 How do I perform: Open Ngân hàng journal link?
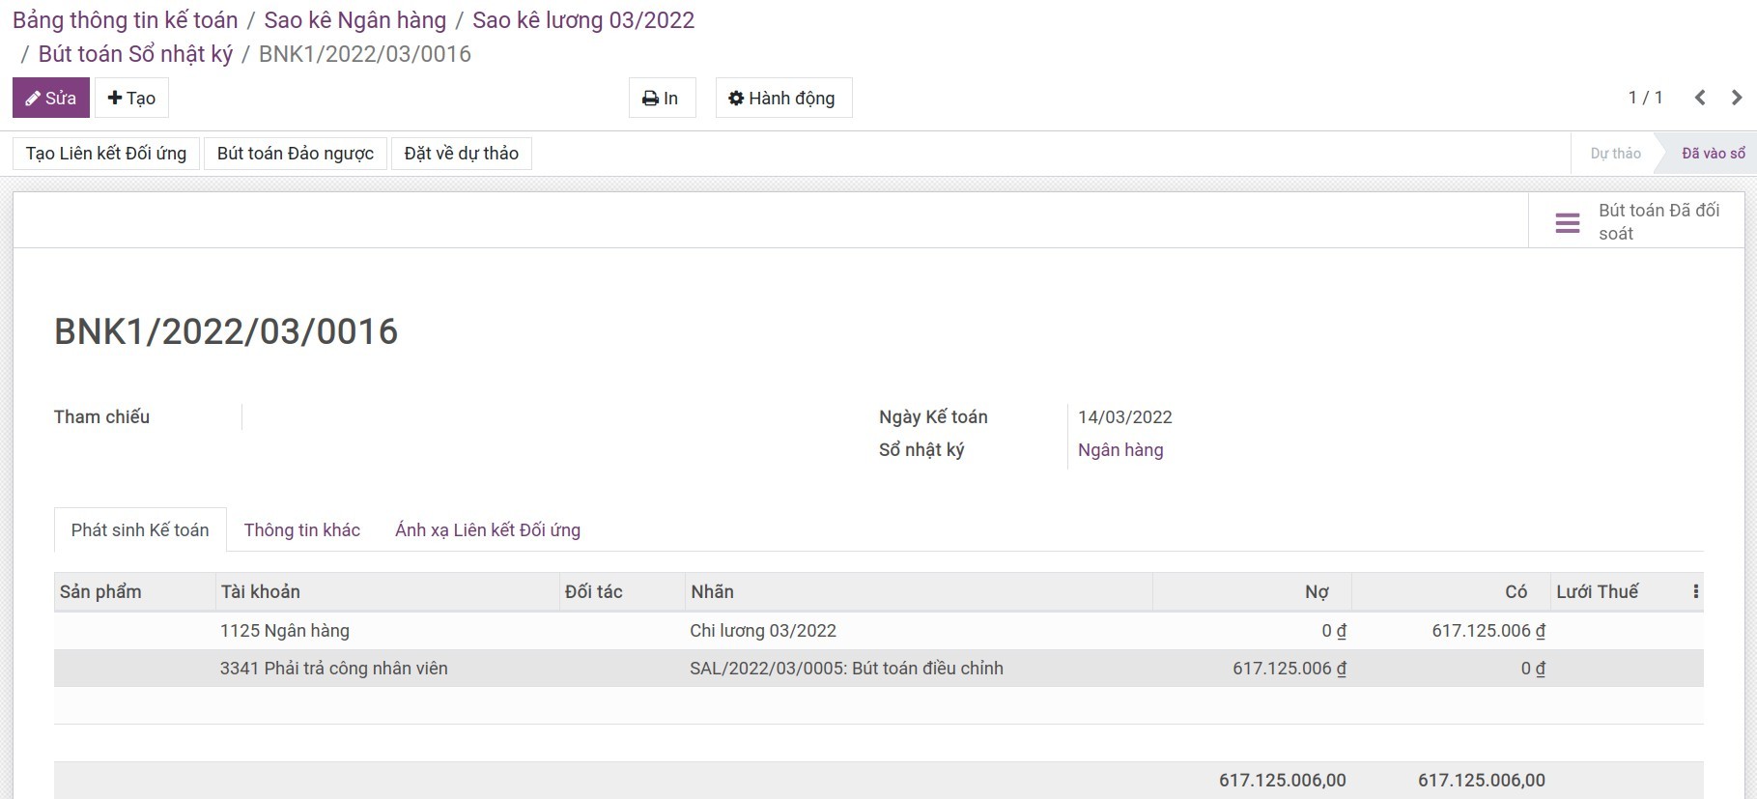[x=1120, y=450]
